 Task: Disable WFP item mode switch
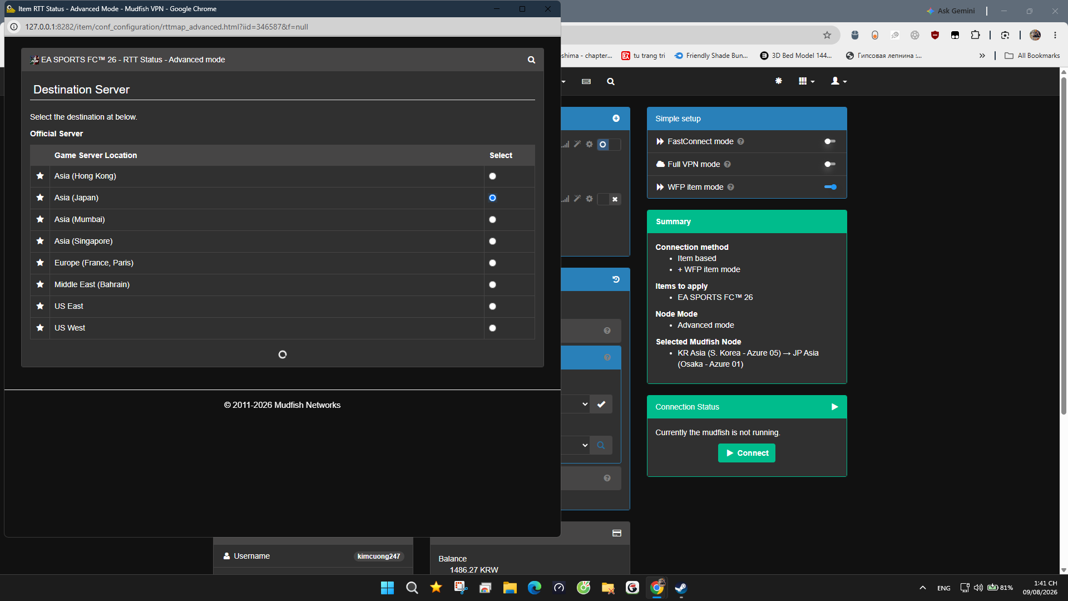[x=830, y=187]
